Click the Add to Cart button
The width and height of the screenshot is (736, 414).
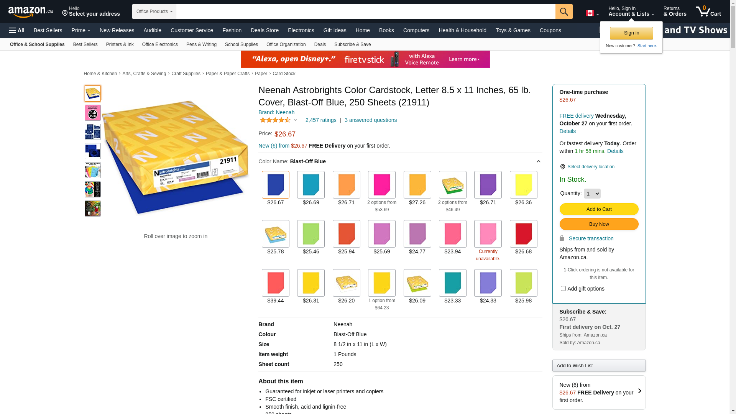pyautogui.click(x=599, y=209)
